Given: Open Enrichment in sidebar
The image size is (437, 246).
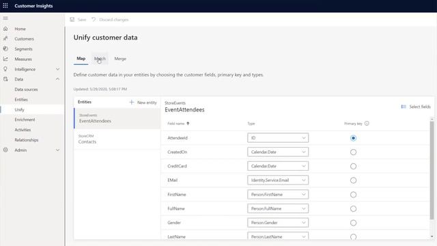Looking at the screenshot, I should (25, 120).
